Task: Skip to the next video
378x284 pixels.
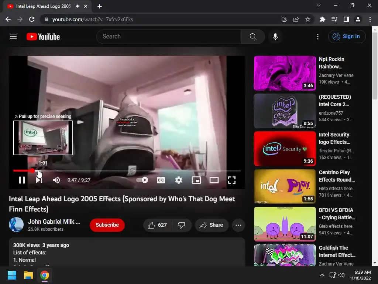Action: pos(39,180)
